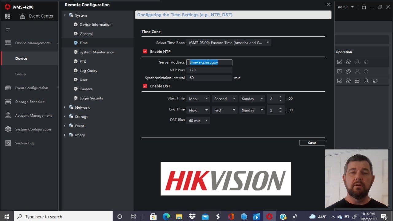Click the Server Address input field

click(209, 62)
